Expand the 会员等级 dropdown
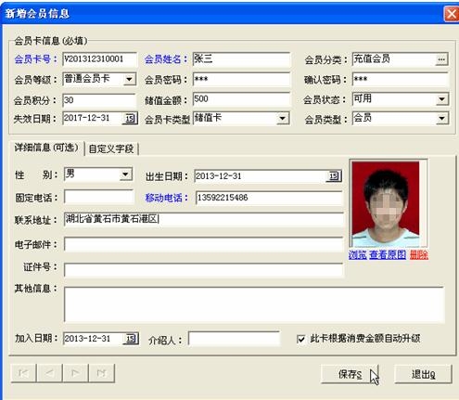This screenshot has height=400, width=459. coord(129,80)
